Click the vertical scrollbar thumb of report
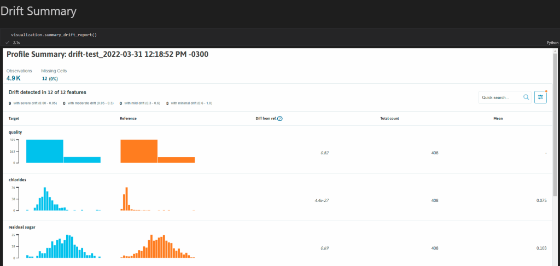The width and height of the screenshot is (560, 266). click(x=556, y=126)
